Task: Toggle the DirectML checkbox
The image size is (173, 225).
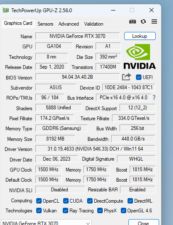Action: [130, 201]
